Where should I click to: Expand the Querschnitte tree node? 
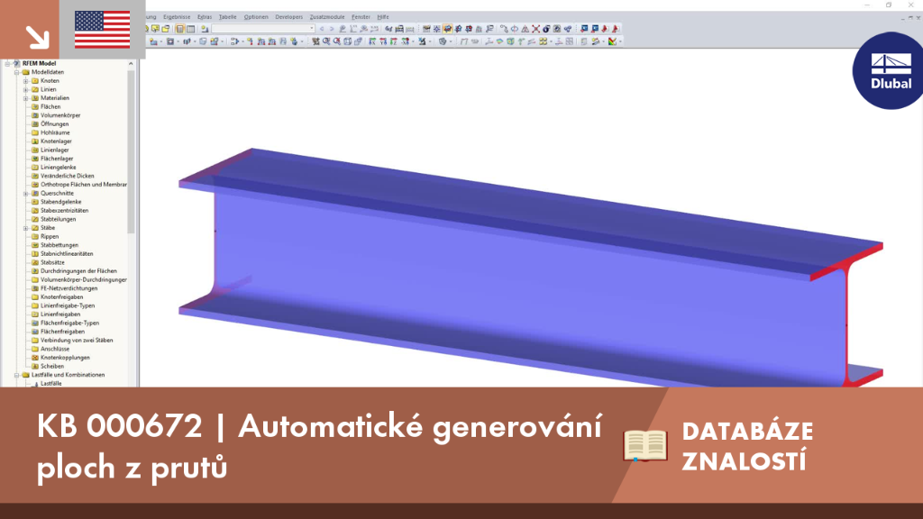click(26, 193)
